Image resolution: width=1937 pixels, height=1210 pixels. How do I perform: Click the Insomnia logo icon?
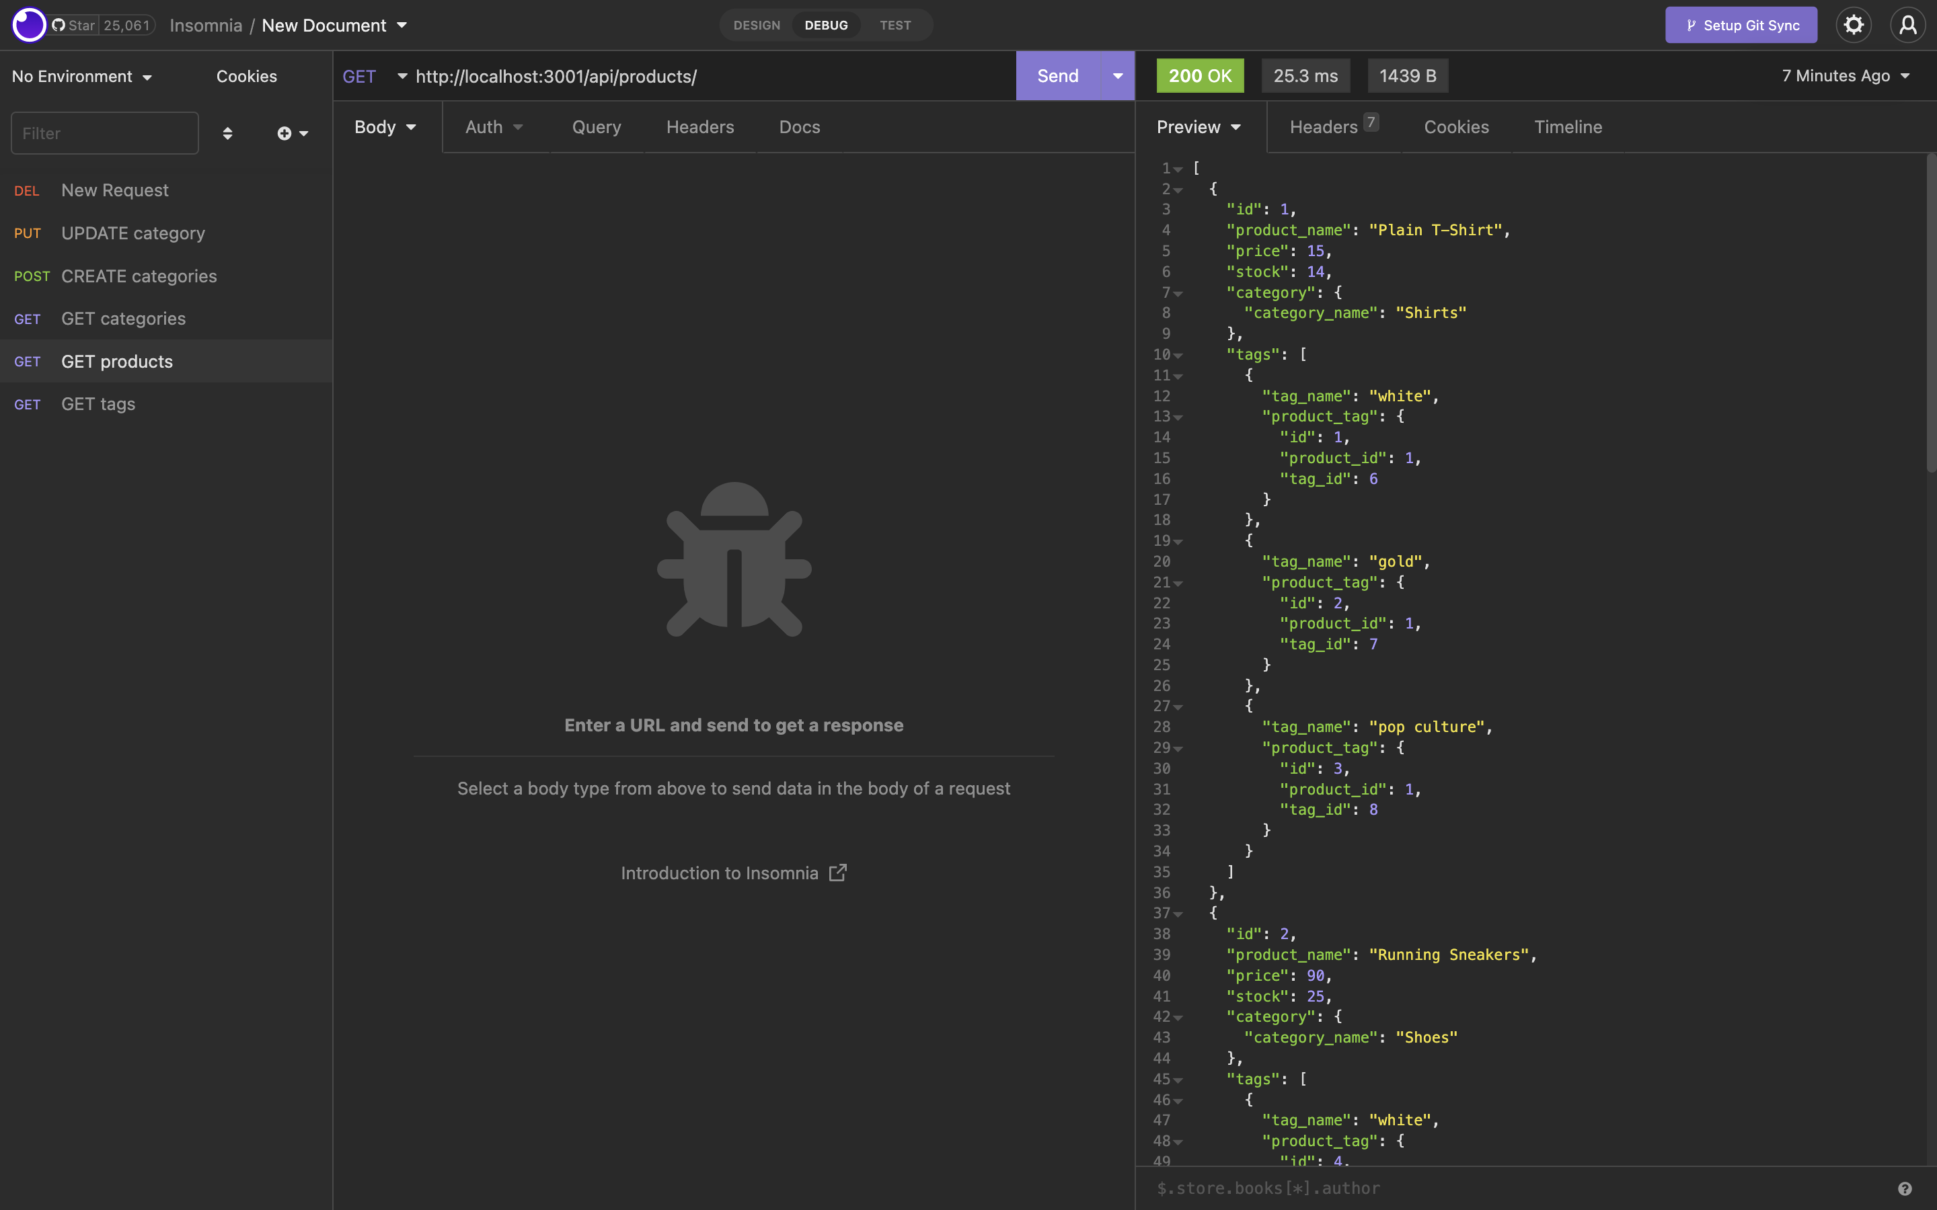pos(30,25)
